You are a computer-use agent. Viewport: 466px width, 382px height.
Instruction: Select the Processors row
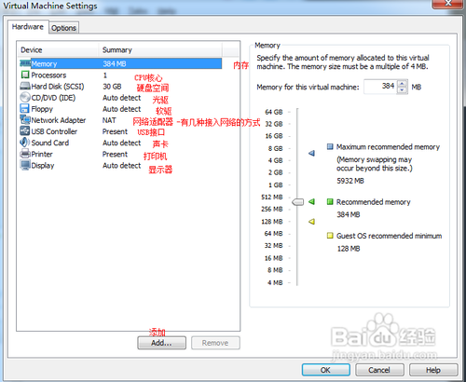pos(121,75)
